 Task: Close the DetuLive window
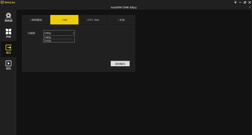pos(249,3)
